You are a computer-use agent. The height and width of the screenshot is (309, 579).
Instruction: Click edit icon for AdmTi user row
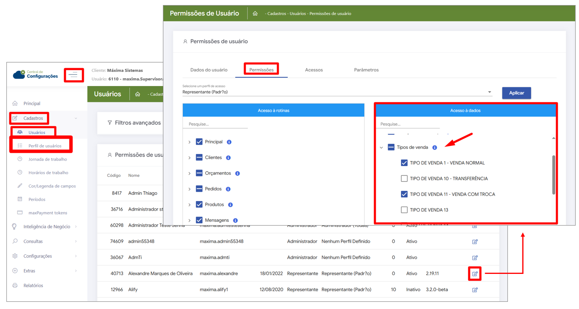(475, 258)
